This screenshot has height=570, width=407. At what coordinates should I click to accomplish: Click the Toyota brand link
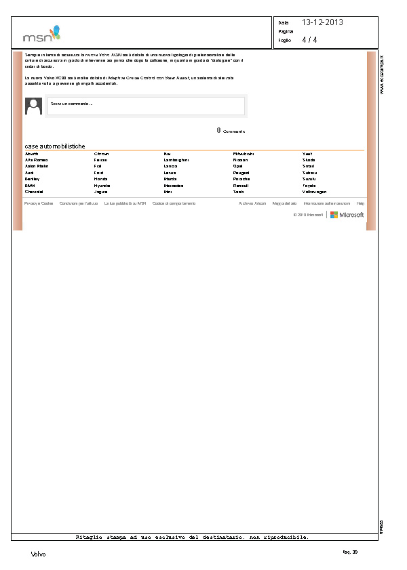tap(309, 185)
